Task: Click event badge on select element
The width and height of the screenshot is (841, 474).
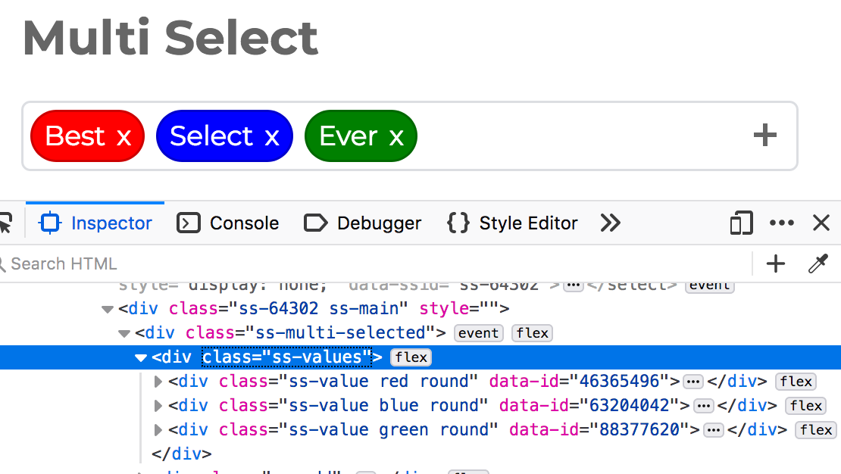Action: click(710, 285)
